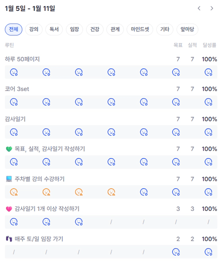Open the 감사일기 routine title

click(15, 119)
